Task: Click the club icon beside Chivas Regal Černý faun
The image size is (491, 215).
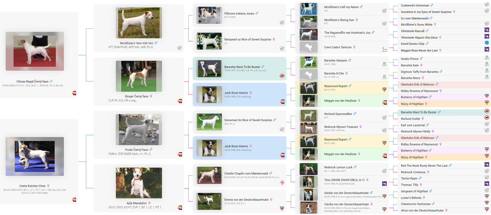Action: (x=74, y=93)
